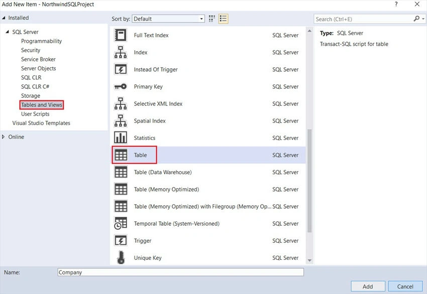
Task: Pick the Temporal Table icon
Action: [x=121, y=223]
